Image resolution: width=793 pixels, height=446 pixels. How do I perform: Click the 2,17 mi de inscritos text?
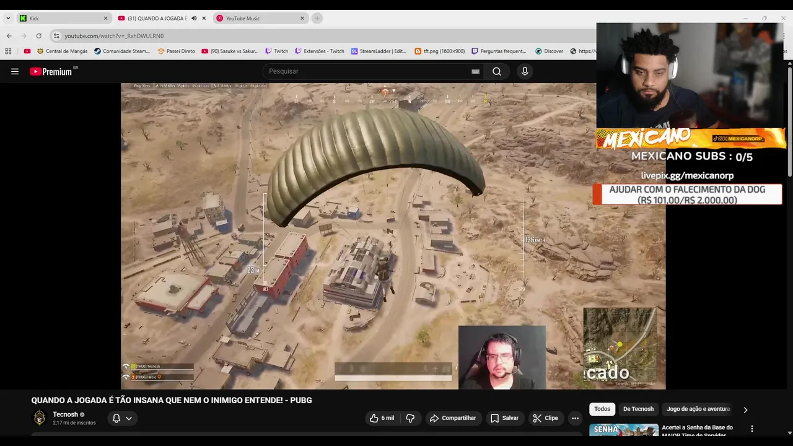[74, 423]
